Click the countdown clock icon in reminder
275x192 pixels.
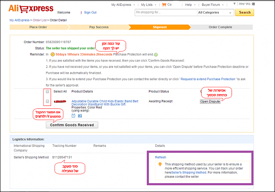click(52, 54)
